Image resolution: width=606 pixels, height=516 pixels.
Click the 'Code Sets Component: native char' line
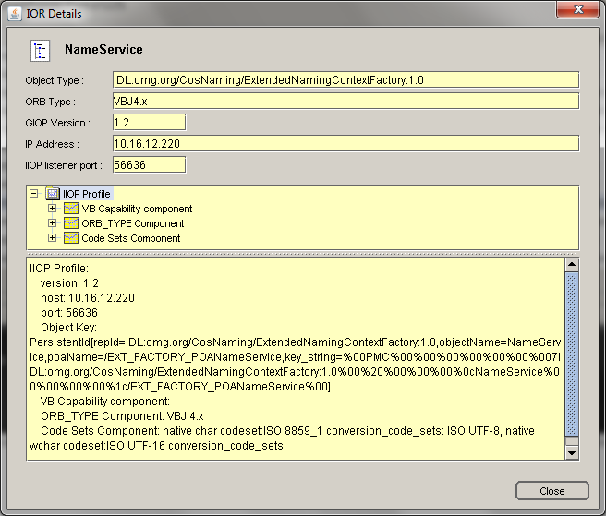(x=287, y=431)
